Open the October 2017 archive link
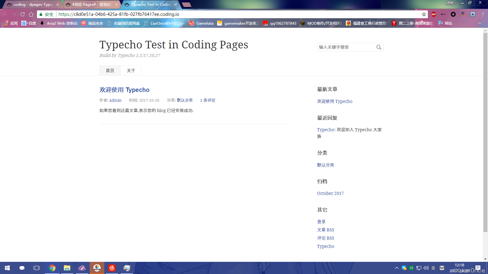Image resolution: width=488 pixels, height=274 pixels. pos(330,193)
